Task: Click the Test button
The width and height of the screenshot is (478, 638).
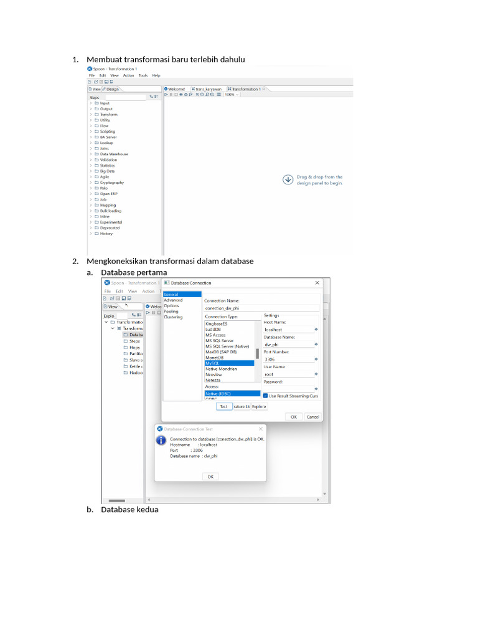Action: click(224, 406)
